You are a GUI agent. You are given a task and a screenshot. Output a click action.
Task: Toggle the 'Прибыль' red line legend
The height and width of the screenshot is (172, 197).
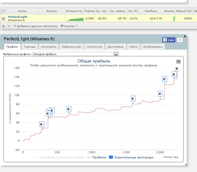pyautogui.click(x=97, y=157)
